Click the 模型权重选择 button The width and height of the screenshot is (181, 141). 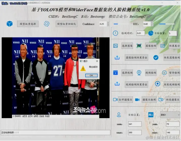click(28, 24)
